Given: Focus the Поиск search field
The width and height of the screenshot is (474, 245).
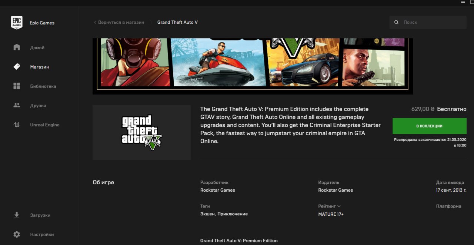Looking at the screenshot, I should coord(428,22).
